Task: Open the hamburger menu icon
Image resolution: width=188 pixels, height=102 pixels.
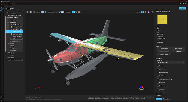Action: click(x=2, y=4)
